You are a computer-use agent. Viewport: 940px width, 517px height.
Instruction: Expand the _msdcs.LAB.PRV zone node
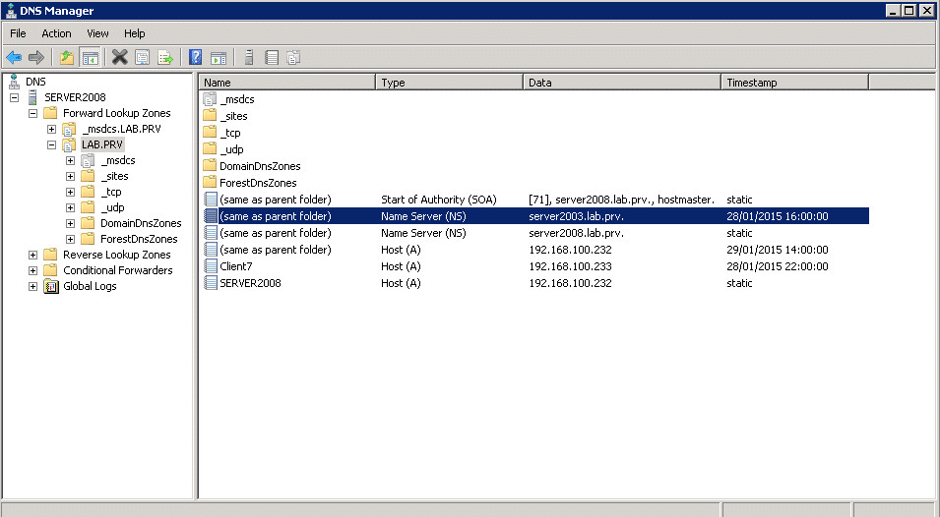tap(51, 130)
